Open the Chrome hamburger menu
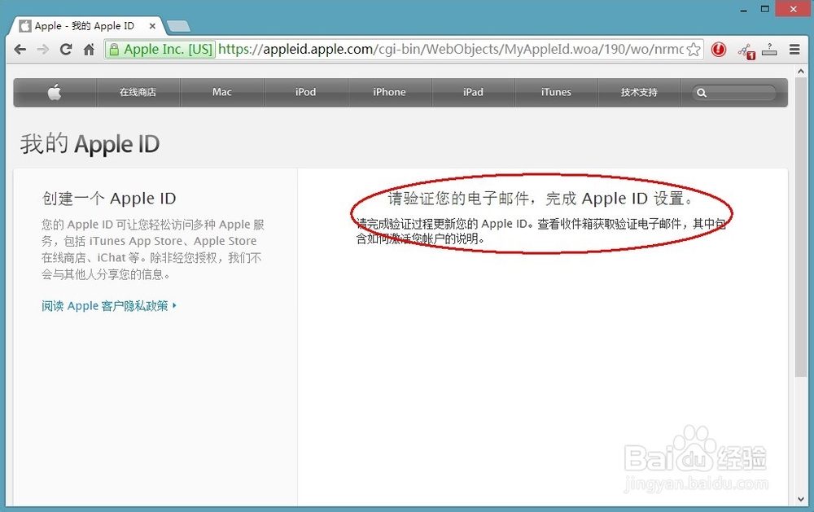This screenshot has width=814, height=512. pos(794,50)
